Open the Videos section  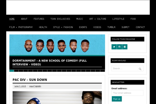click(97, 27)
